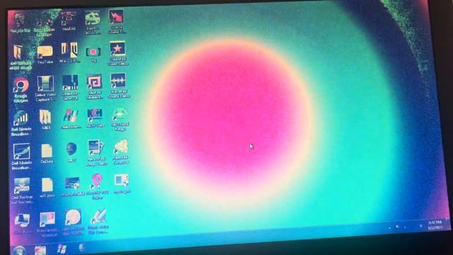Open the NCH Suite desktop shortcut
The image size is (453, 255).
[x=95, y=118]
